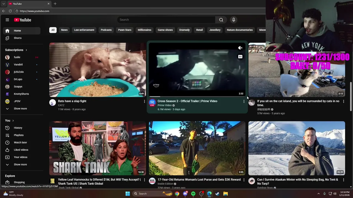
Task: Open the Subscriptions section header
Action: coord(16,50)
